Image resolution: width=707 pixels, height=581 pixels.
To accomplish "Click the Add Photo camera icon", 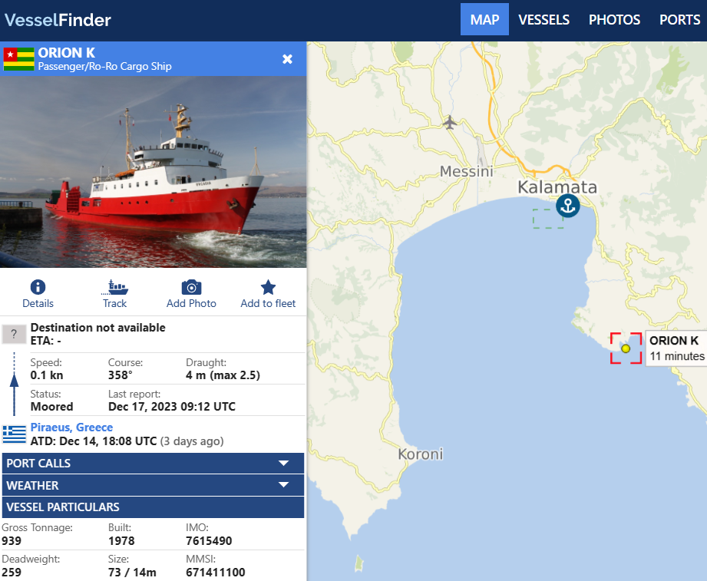I will coord(191,287).
